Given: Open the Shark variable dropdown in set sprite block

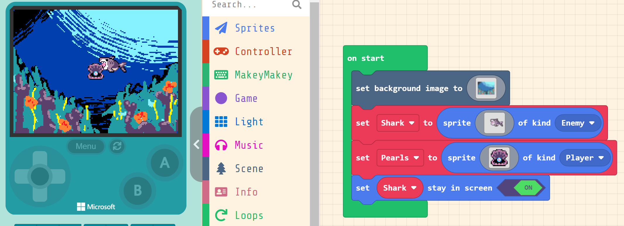Looking at the screenshot, I should click(397, 123).
